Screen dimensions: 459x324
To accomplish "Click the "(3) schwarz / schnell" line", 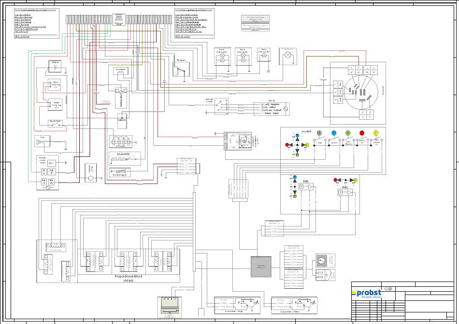I will [272, 110].
